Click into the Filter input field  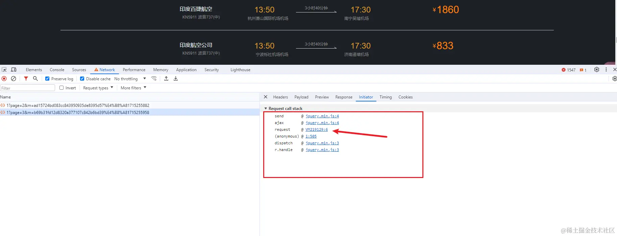27,88
